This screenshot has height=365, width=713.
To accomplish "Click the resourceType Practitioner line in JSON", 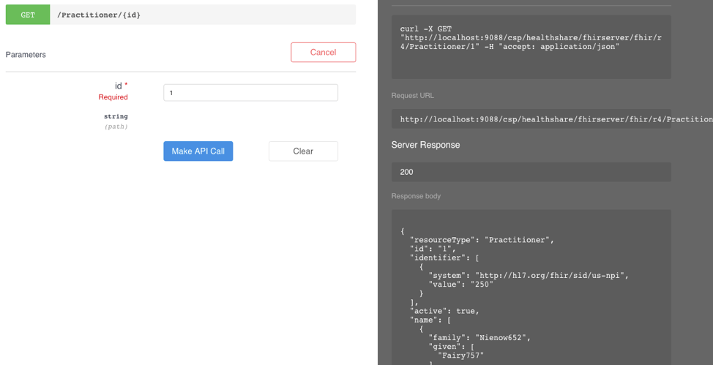I will click(482, 240).
